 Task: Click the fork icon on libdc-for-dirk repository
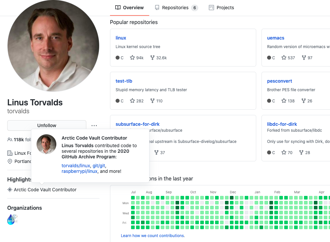pyautogui.click(x=302, y=152)
